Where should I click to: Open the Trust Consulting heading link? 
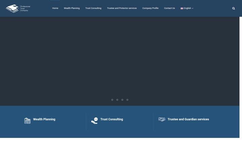coord(112,119)
